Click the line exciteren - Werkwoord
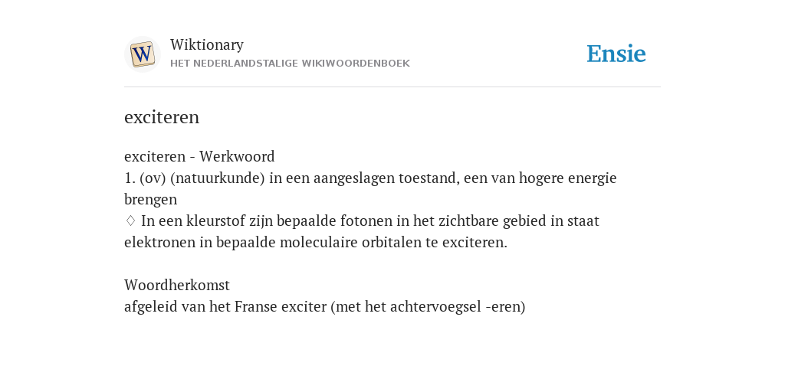The height and width of the screenshot is (392, 785). tap(199, 156)
